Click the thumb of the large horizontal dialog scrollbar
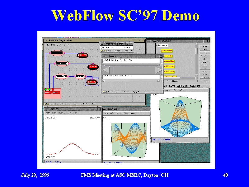The width and height of the screenshot is (249, 187). click(111, 70)
